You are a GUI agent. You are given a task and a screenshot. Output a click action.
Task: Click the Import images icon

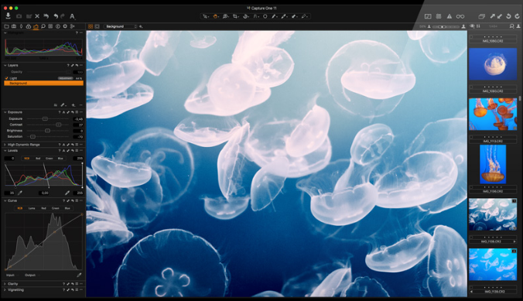coord(8,15)
